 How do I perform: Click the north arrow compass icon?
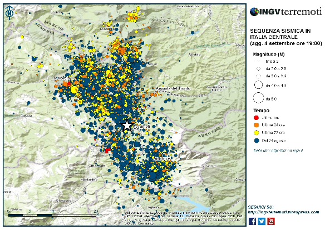tap(9, 13)
